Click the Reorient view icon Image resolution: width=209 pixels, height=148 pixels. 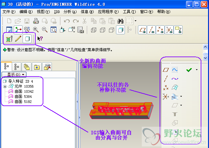tap(62, 30)
